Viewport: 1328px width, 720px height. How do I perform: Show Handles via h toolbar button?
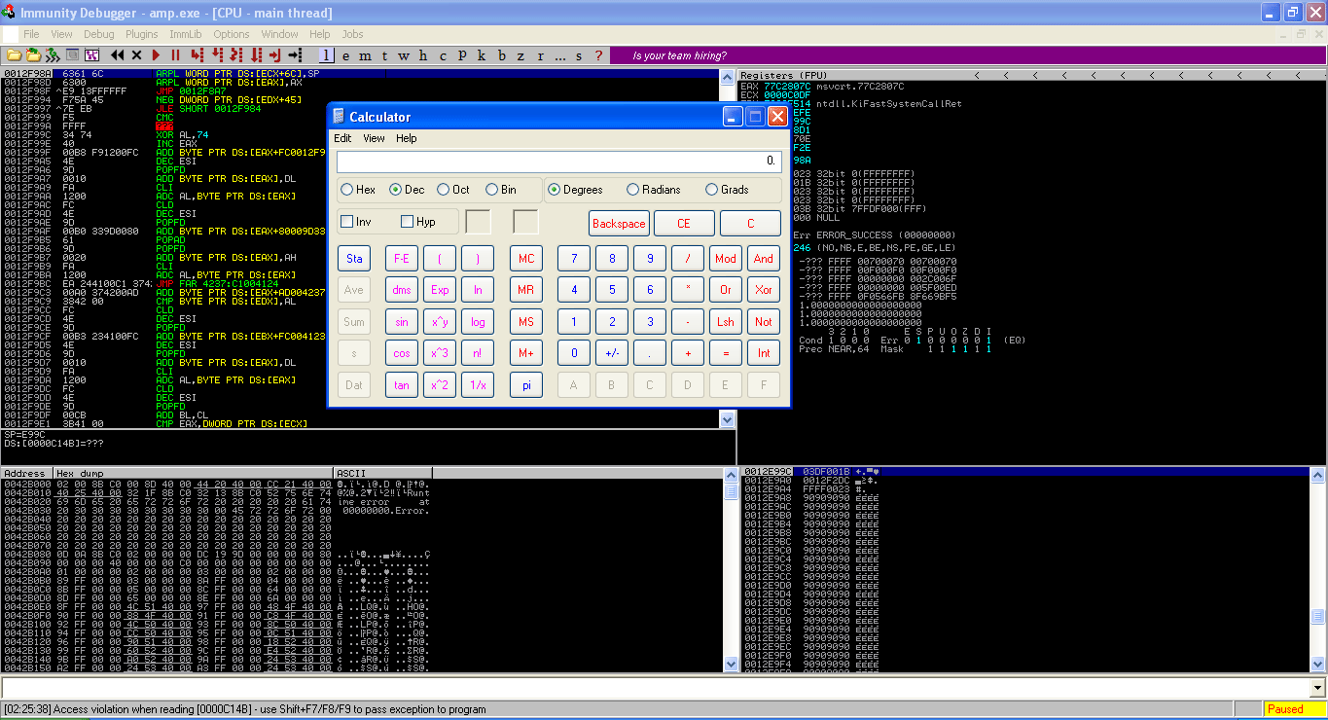(x=423, y=55)
